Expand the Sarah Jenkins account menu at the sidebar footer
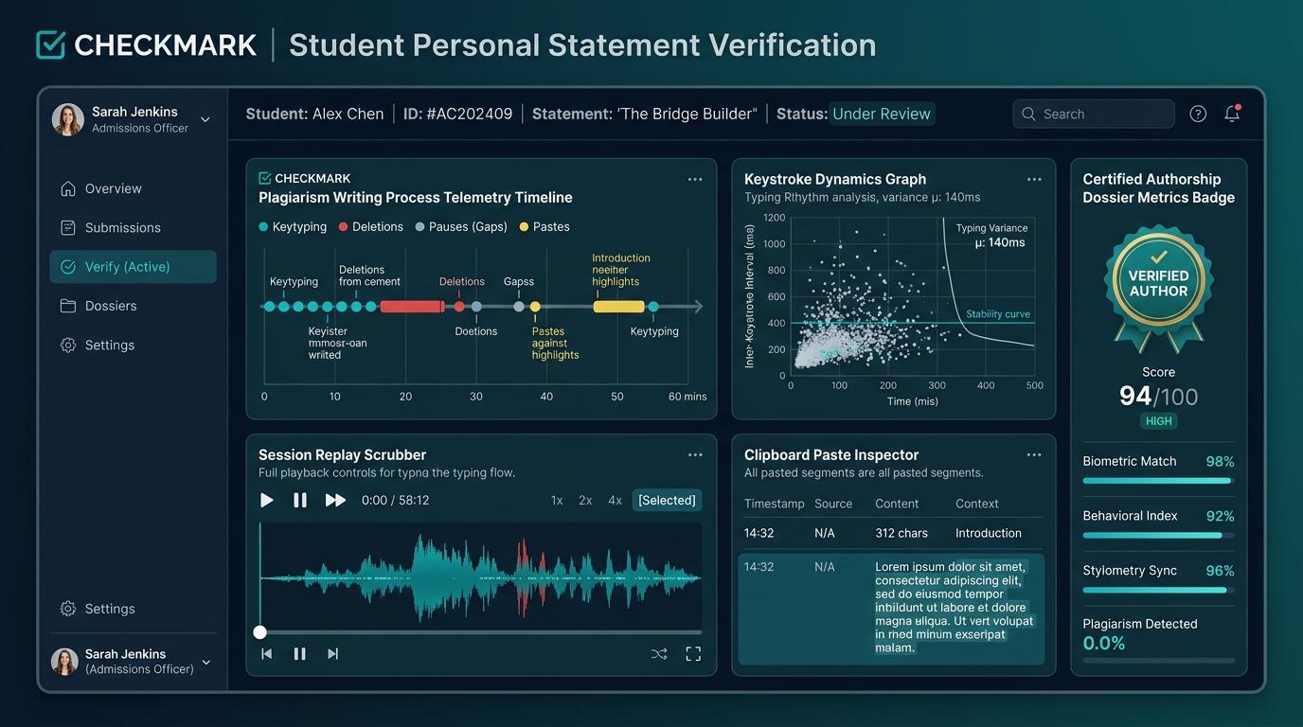The width and height of the screenshot is (1303, 727). point(206,662)
